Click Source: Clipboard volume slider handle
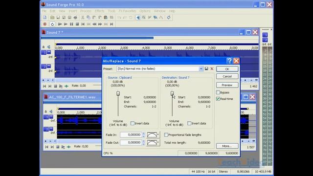Image resolution: width=313 pixels, height=176 pixels. coord(118,93)
